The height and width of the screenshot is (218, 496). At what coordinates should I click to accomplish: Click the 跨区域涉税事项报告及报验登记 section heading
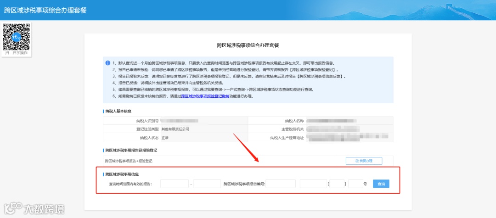[x=131, y=151]
